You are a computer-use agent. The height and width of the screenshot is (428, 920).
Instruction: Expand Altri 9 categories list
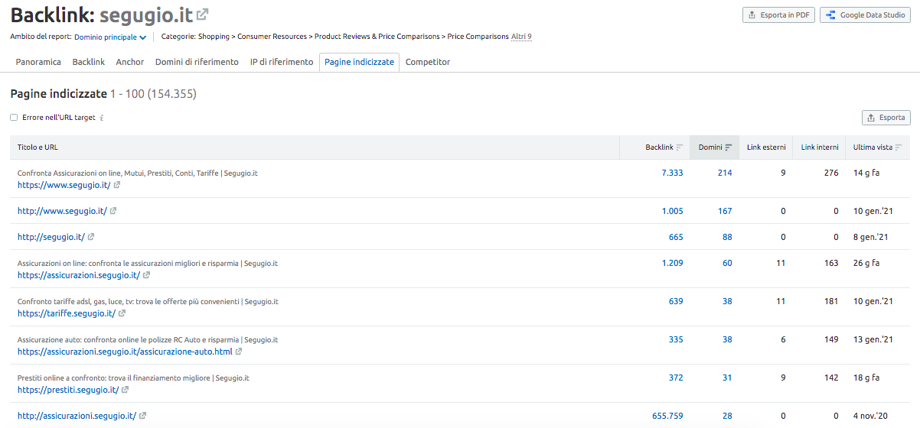pos(521,37)
